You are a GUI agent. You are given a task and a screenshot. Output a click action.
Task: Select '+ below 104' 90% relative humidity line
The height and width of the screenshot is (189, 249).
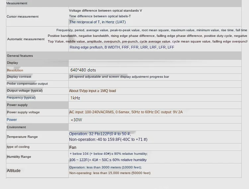coord(109,154)
